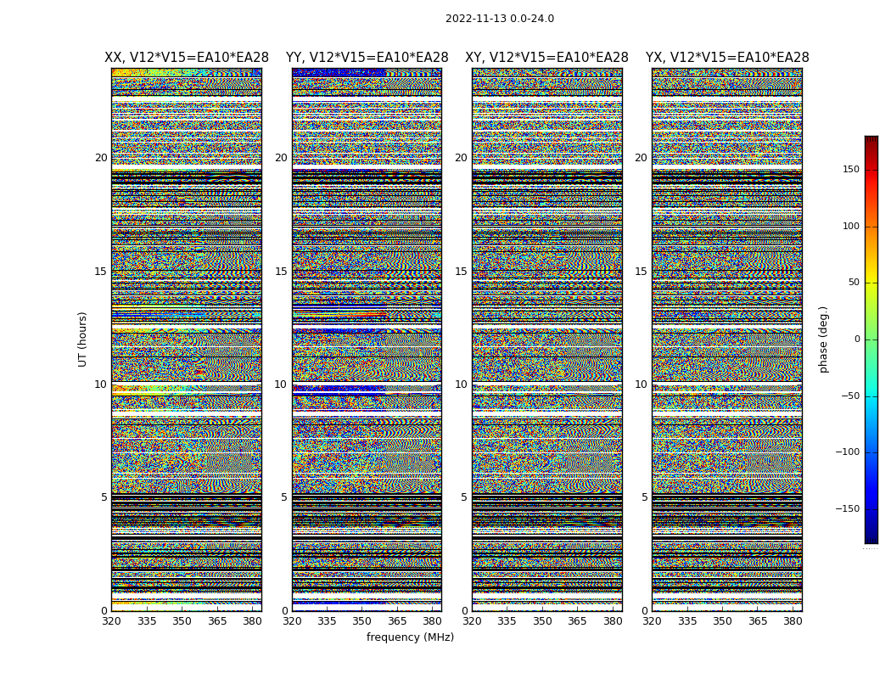Click inside the YX phase waterfall plot

click(727, 339)
